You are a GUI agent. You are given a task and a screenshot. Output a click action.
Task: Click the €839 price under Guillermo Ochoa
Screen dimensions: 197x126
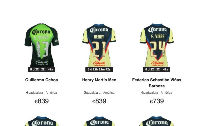[42, 101]
